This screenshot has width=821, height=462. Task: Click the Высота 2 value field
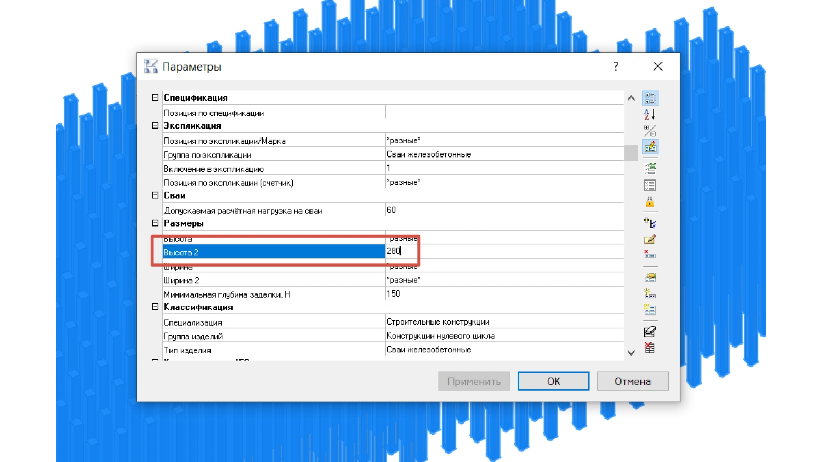point(504,251)
